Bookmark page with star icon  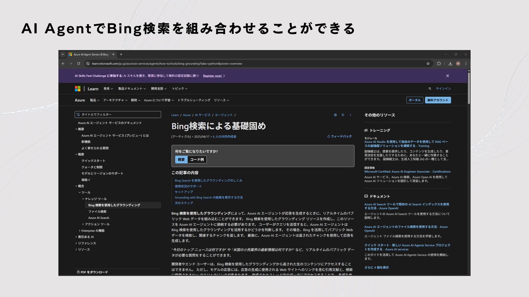tap(428, 64)
